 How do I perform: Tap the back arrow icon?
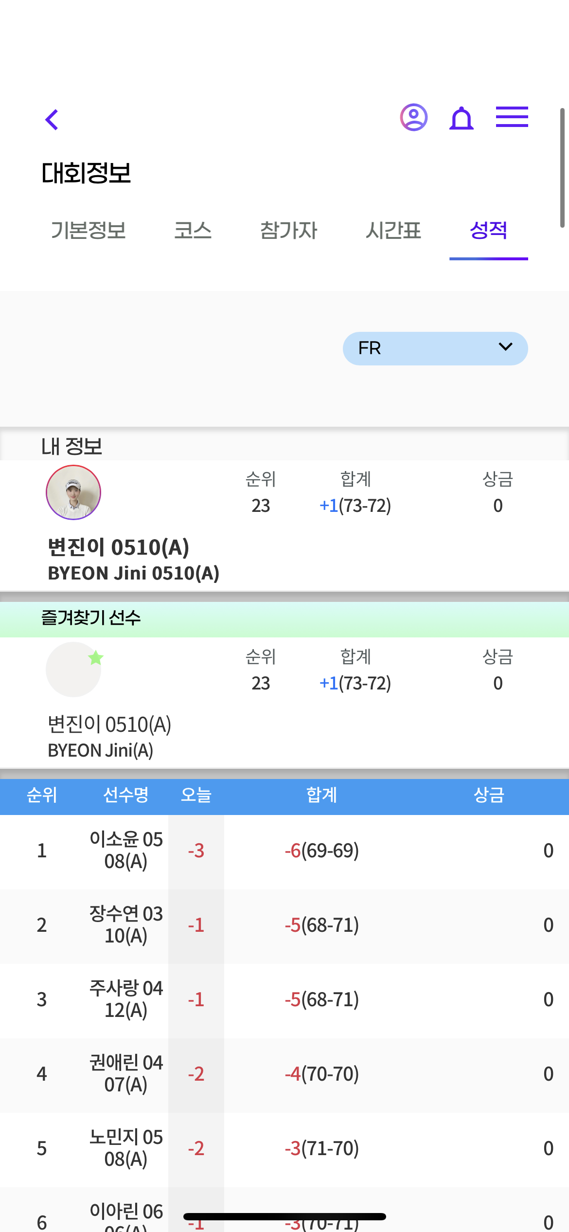pos(52,119)
